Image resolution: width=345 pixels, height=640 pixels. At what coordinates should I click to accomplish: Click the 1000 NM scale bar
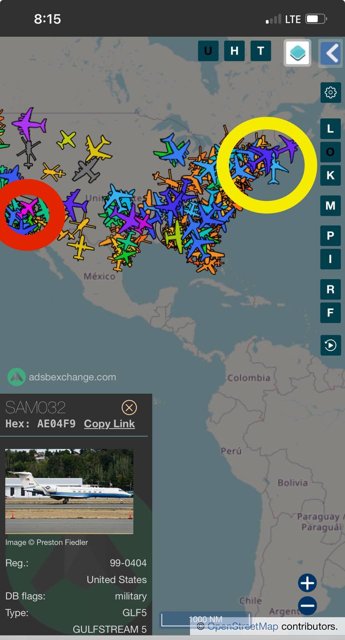(x=205, y=619)
